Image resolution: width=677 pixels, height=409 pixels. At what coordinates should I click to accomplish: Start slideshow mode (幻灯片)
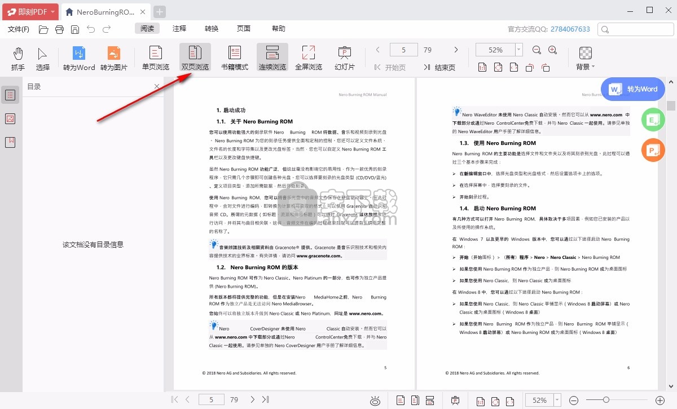pos(345,59)
